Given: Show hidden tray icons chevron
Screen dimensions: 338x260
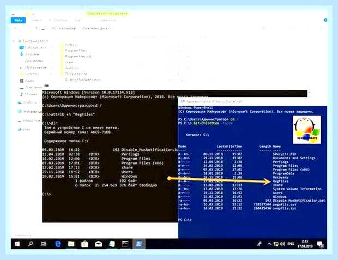Looking at the screenshot, I should [x=269, y=244].
